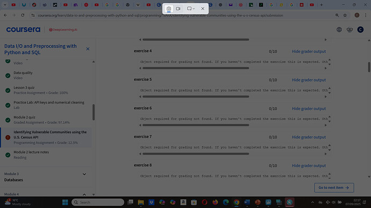The width and height of the screenshot is (371, 208).
Task: Click the browser address bar URL
Action: [x=160, y=16]
